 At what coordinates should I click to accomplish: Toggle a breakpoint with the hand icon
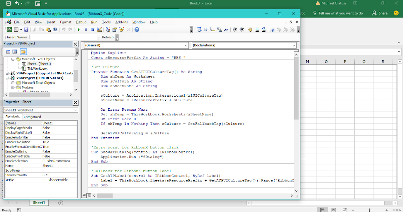250,30
